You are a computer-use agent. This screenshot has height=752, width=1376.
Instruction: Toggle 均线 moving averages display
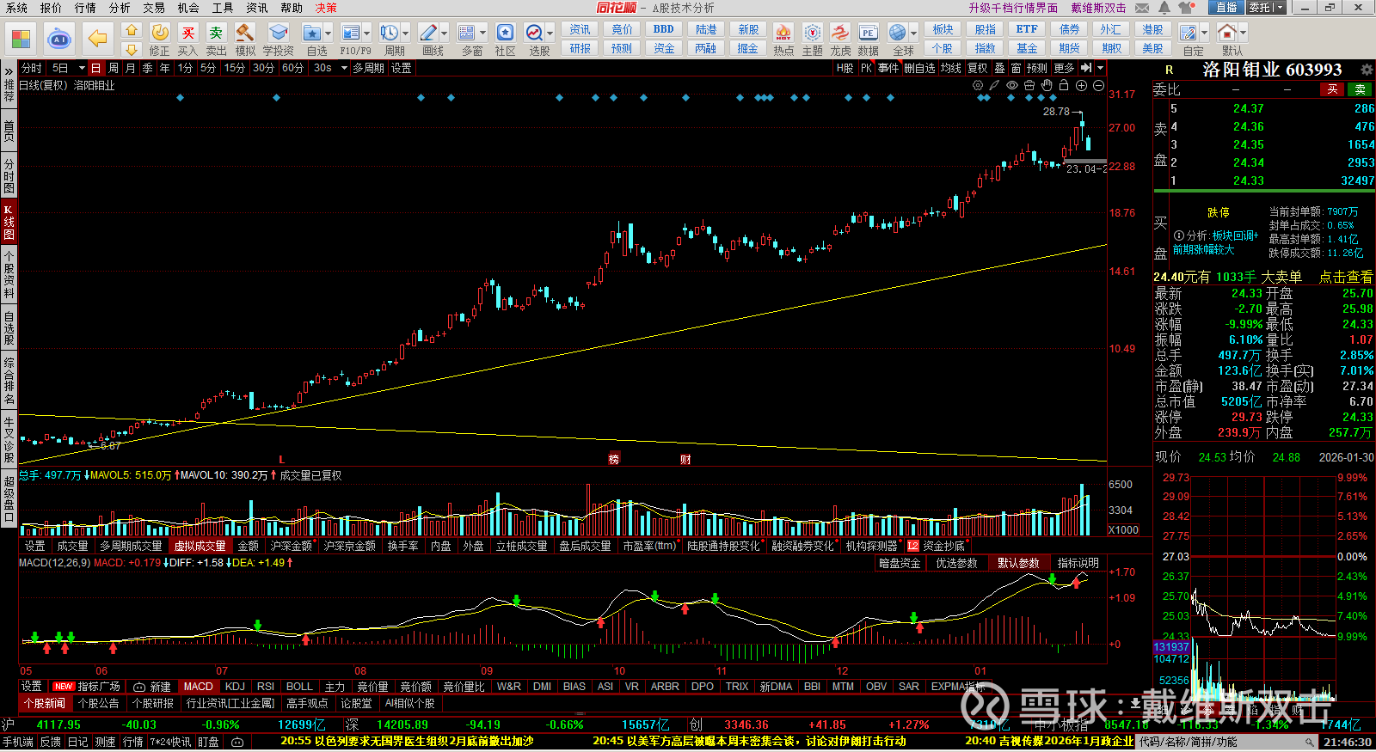pos(950,68)
